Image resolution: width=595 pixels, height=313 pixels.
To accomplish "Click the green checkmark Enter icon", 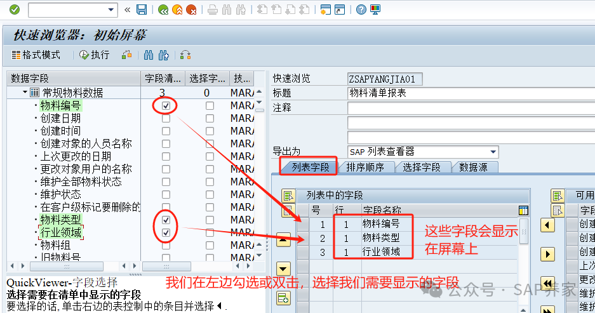I will [x=15, y=10].
